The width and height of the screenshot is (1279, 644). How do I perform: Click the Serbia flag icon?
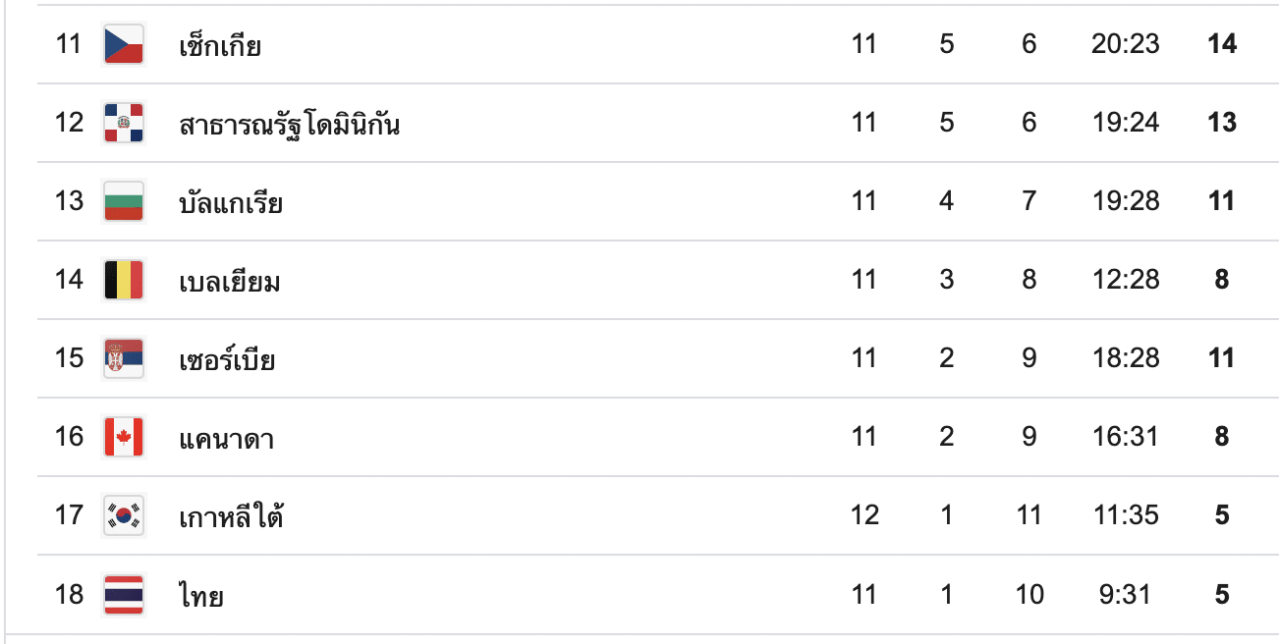point(124,358)
